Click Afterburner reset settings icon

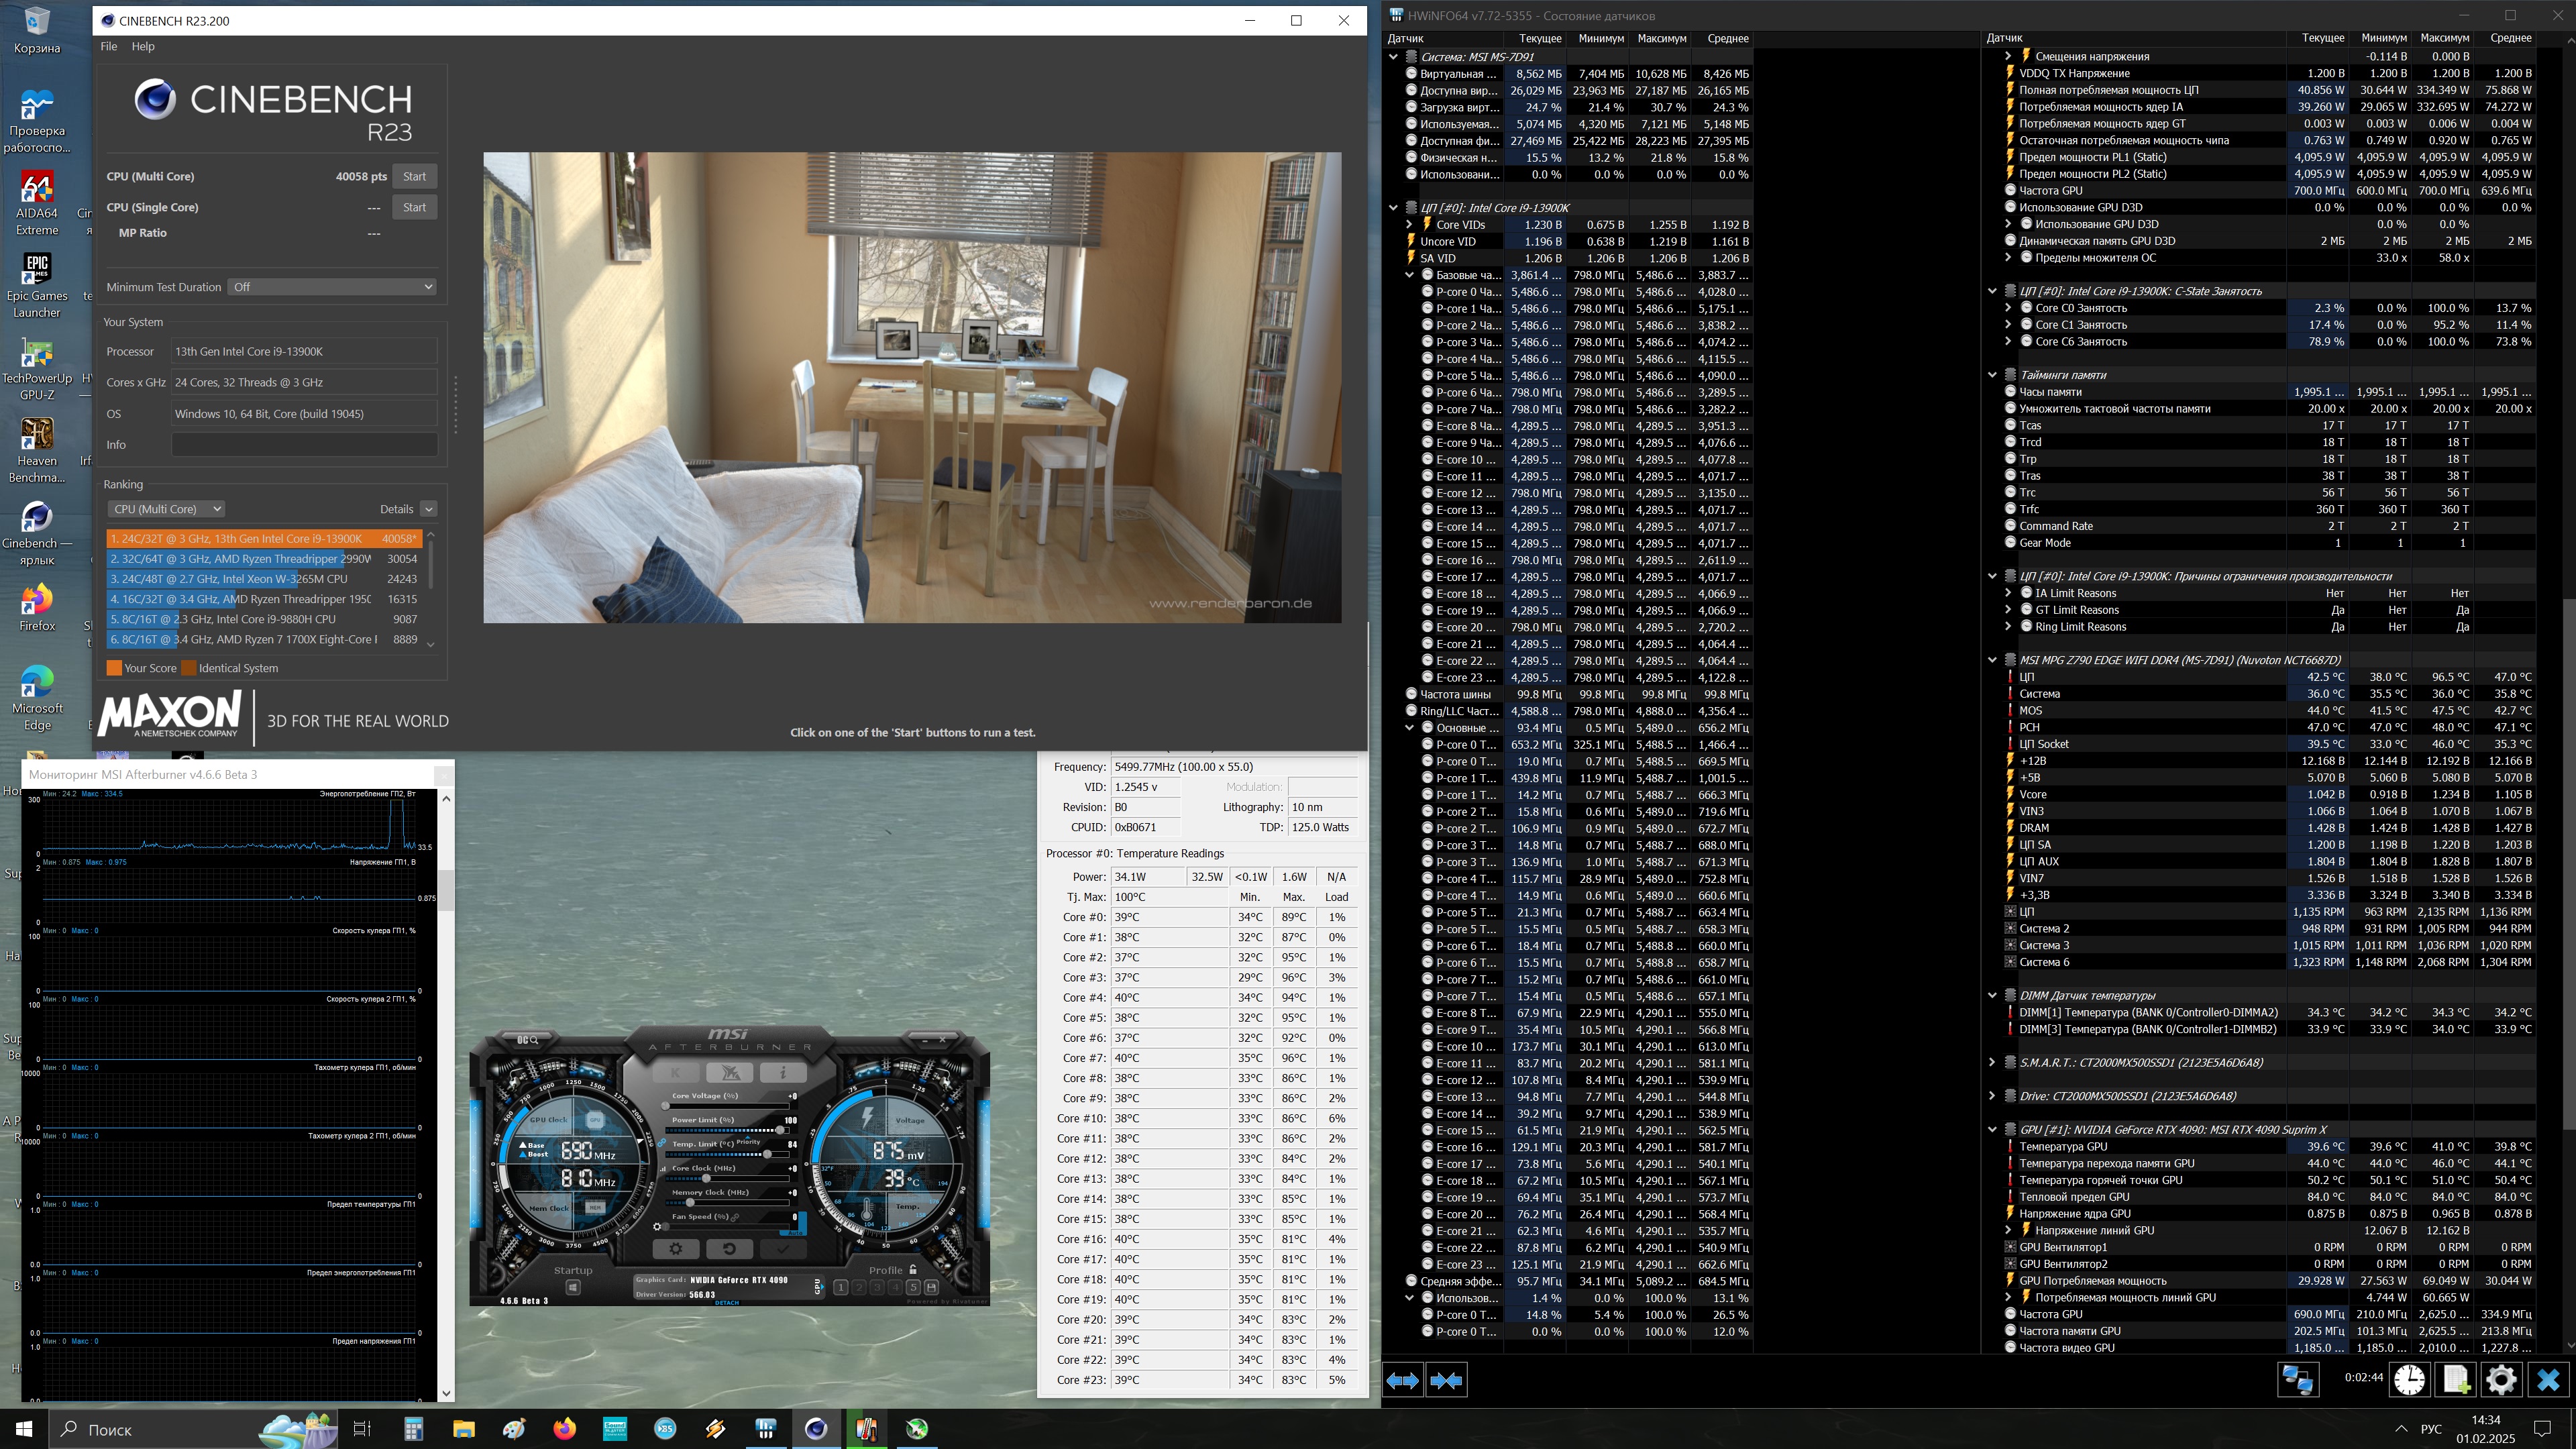(729, 1249)
